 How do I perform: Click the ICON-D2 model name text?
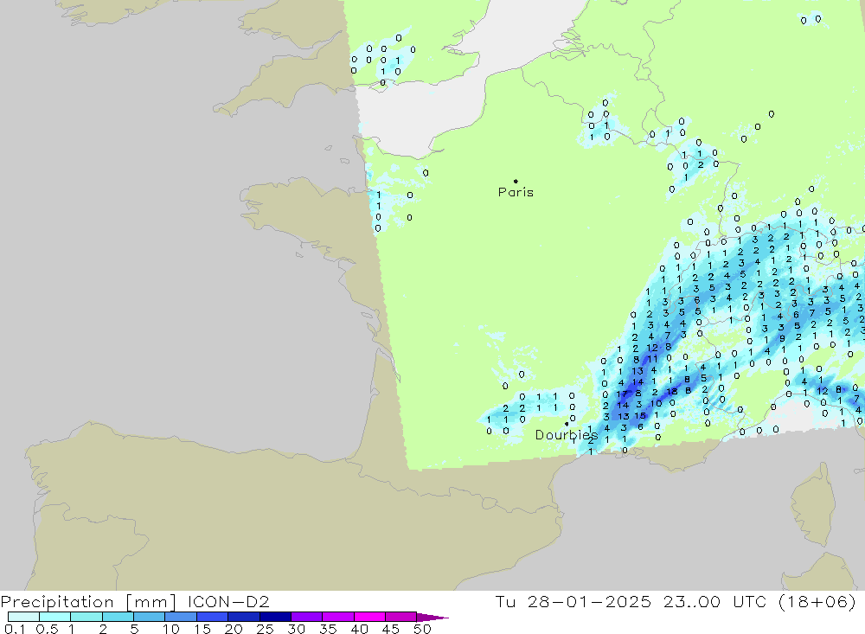[228, 602]
